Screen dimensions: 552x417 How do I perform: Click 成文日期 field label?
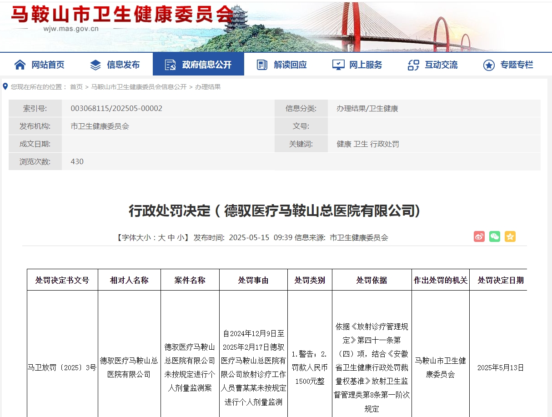pyautogui.click(x=35, y=144)
